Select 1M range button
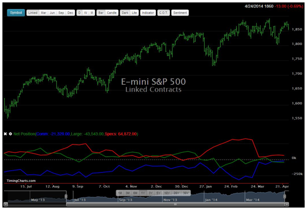Viewport: 306px width, 209px height. click(120, 193)
